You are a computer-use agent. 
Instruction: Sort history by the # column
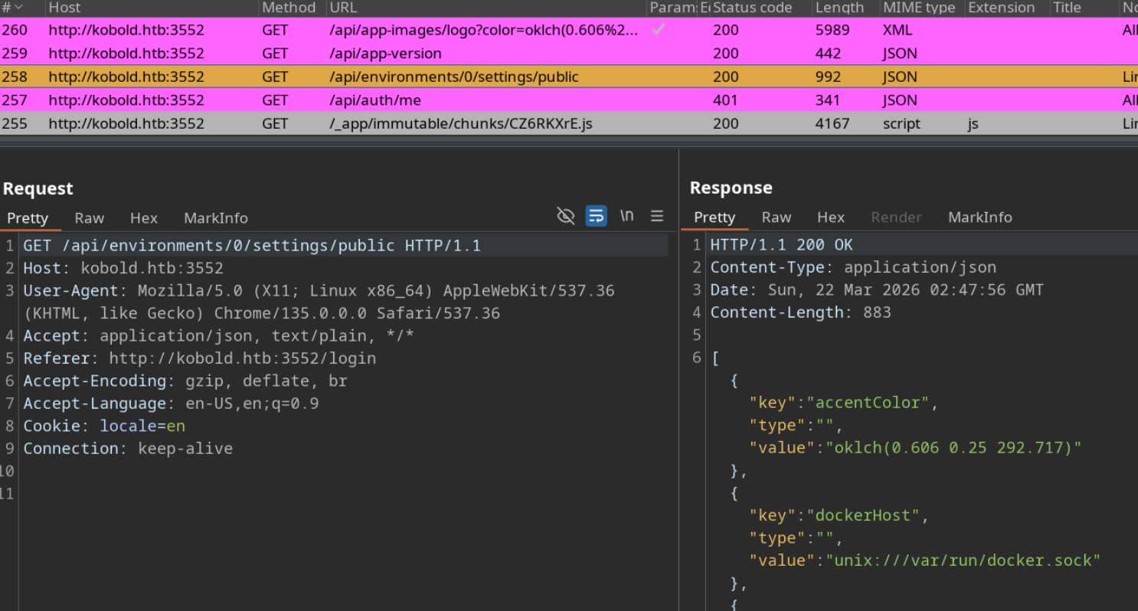point(11,8)
